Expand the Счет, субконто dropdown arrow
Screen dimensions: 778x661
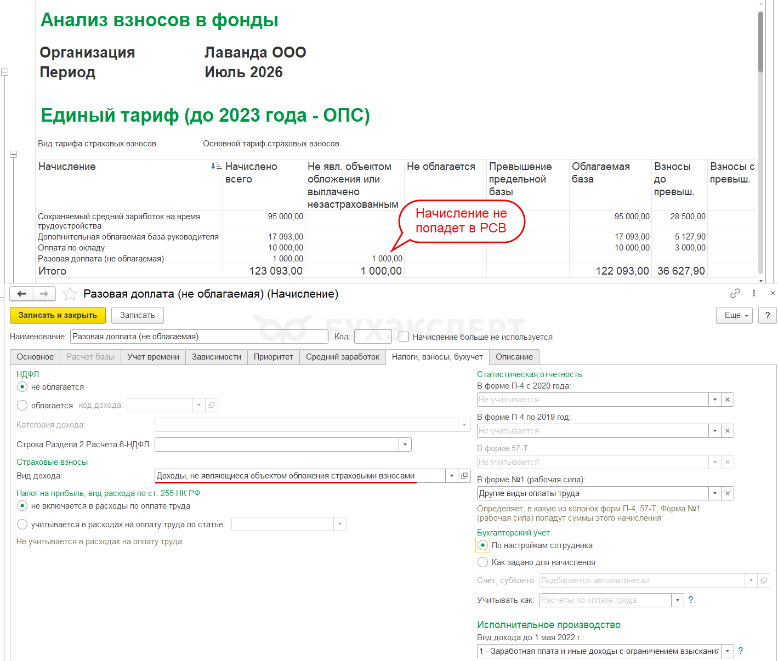751,580
